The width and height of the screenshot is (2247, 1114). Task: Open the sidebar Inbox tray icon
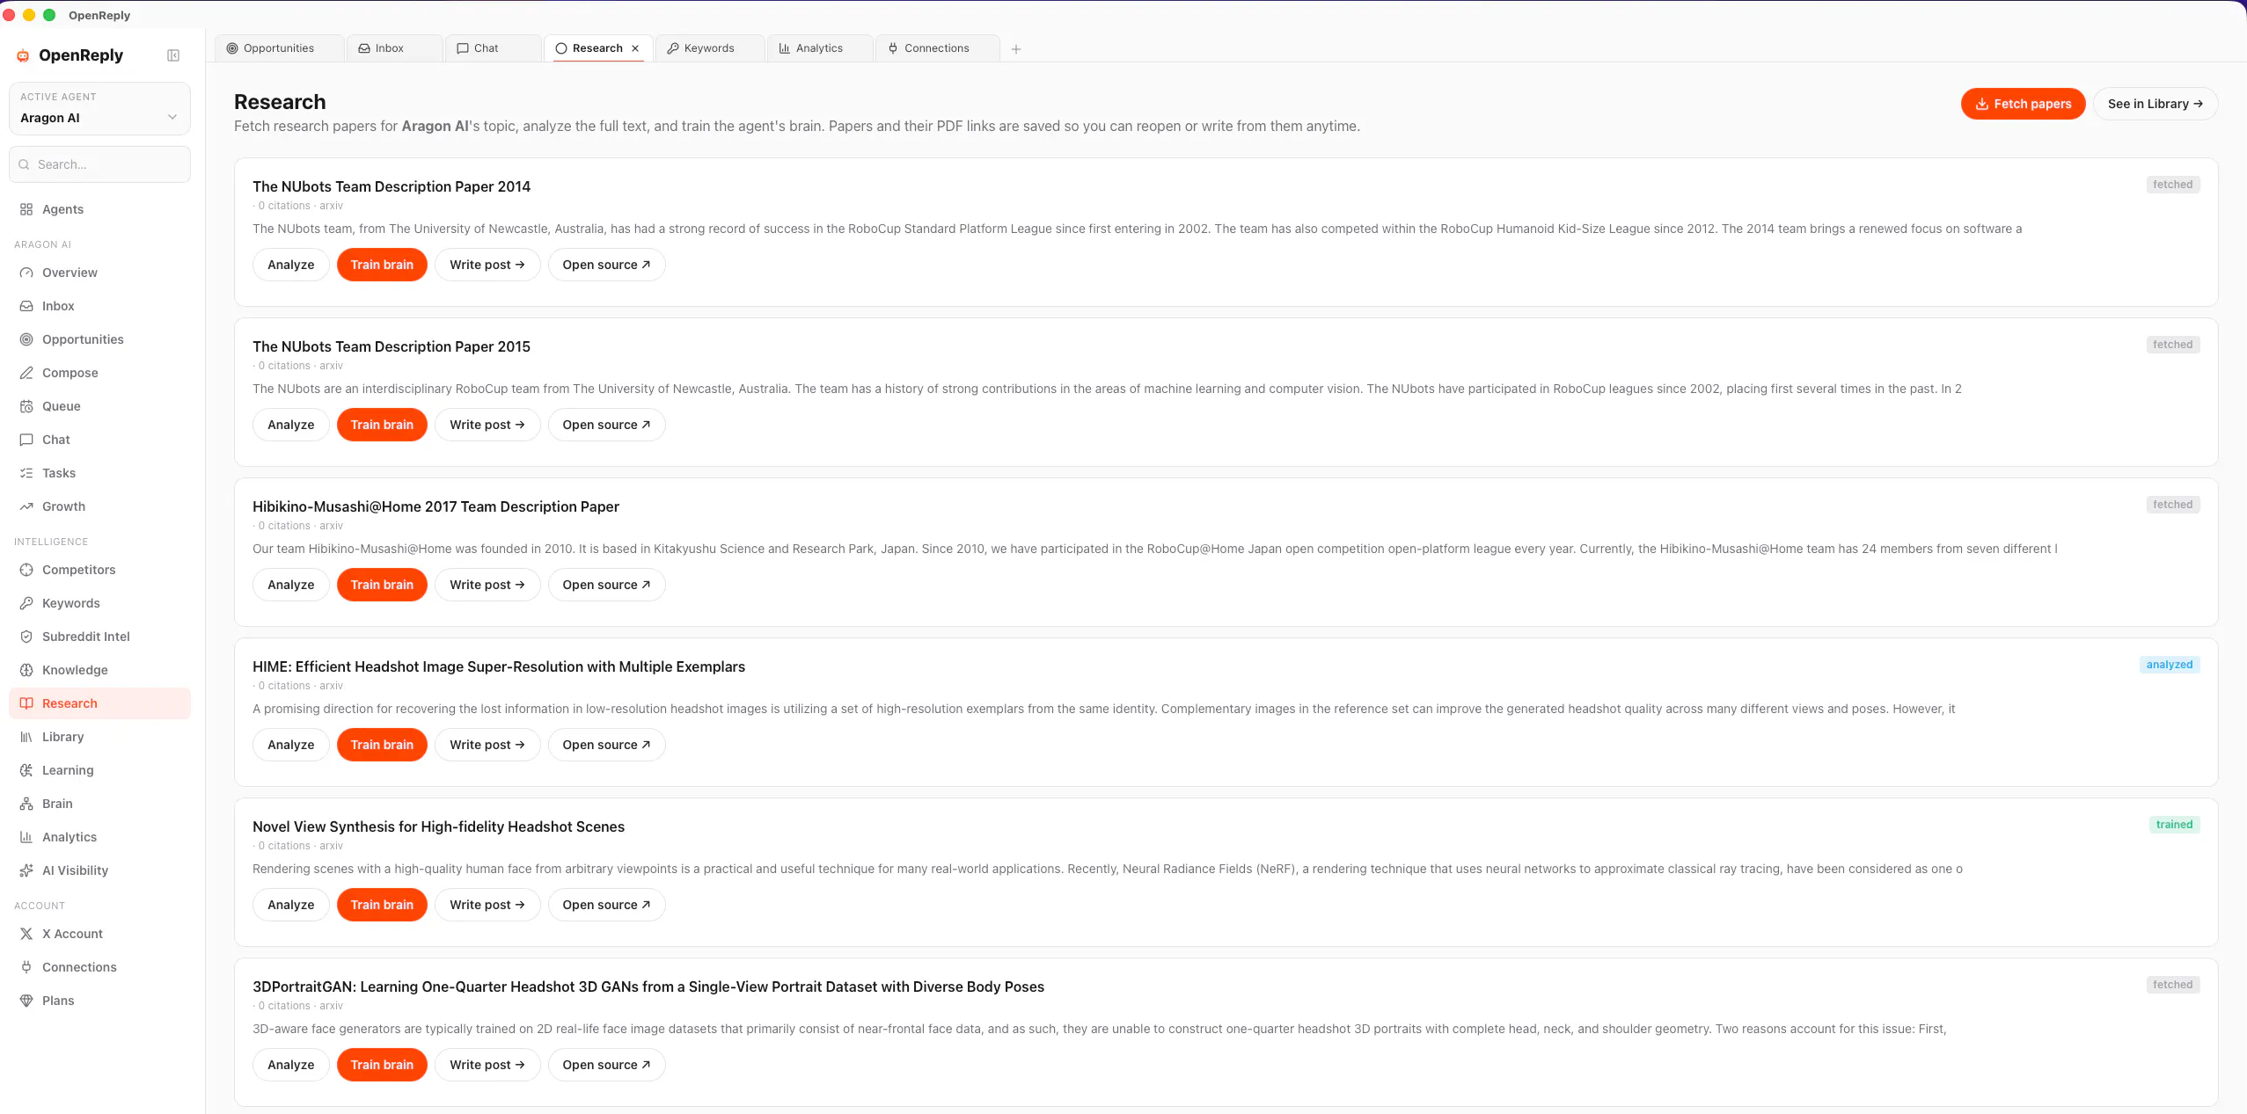26,306
